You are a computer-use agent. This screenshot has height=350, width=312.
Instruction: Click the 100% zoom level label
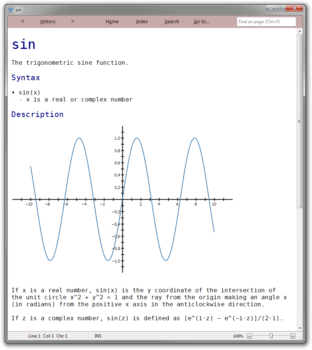(x=238, y=336)
